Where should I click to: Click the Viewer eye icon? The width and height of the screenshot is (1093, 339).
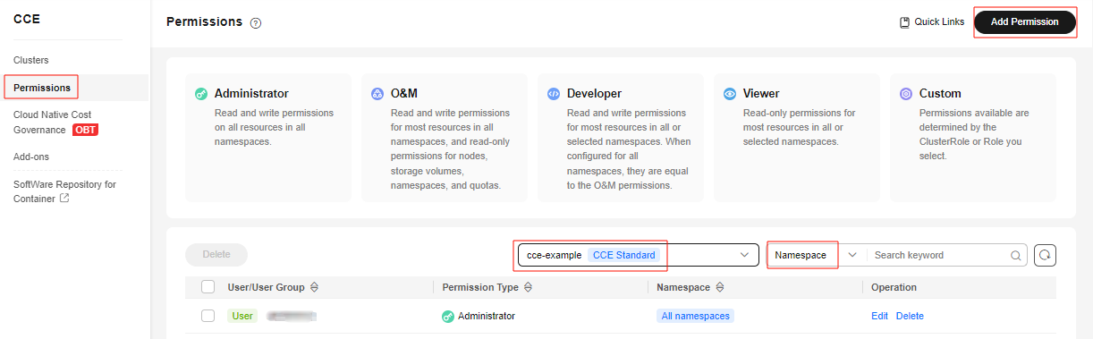pos(730,93)
